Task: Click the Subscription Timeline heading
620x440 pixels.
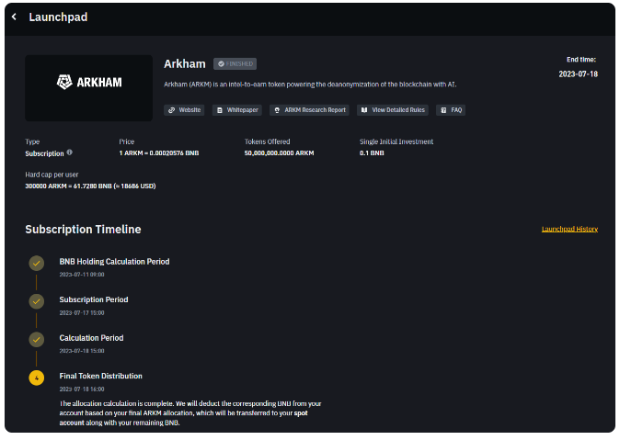Action: coord(83,229)
